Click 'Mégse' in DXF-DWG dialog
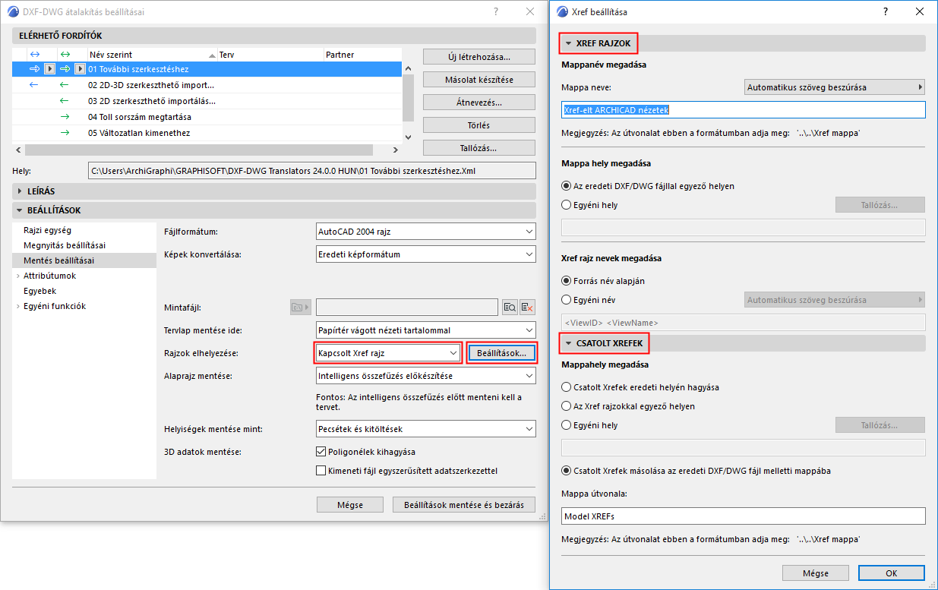Viewport: 938px width, 590px height. click(350, 505)
